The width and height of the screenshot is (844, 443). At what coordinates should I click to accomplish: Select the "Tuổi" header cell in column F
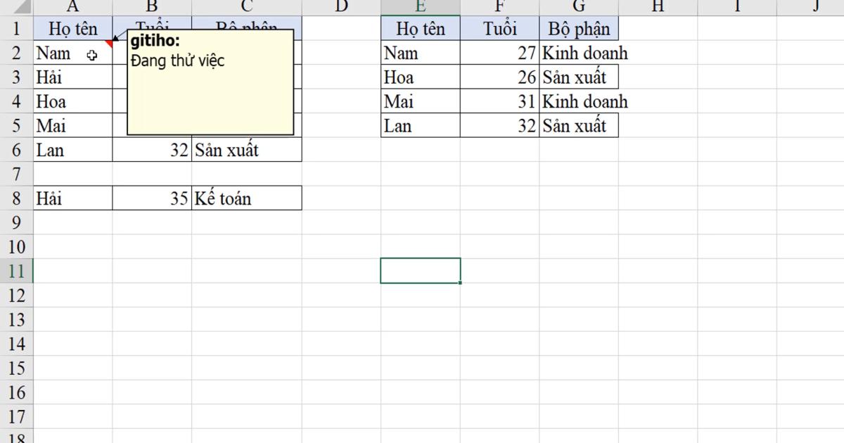(x=499, y=29)
